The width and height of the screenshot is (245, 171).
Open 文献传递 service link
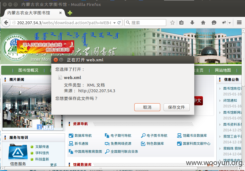42,147
